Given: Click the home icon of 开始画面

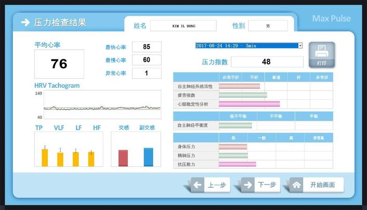Looking at the screenshot, I should [x=297, y=185].
